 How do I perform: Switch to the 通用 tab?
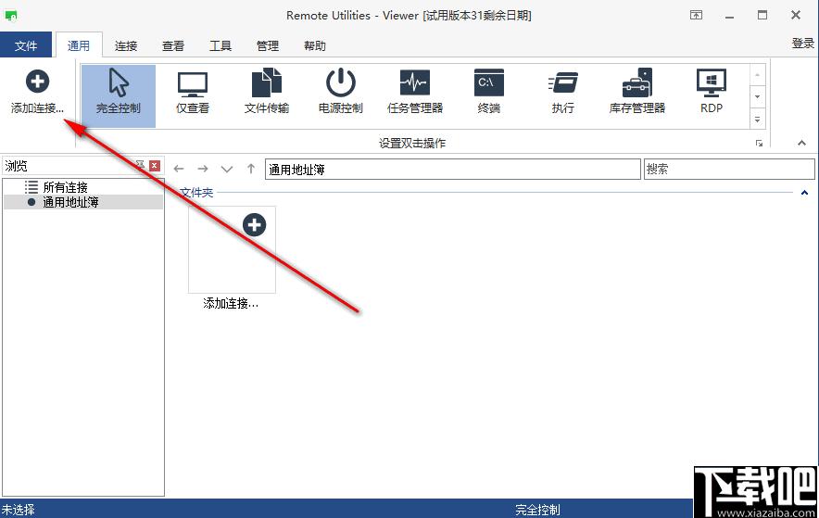point(79,45)
